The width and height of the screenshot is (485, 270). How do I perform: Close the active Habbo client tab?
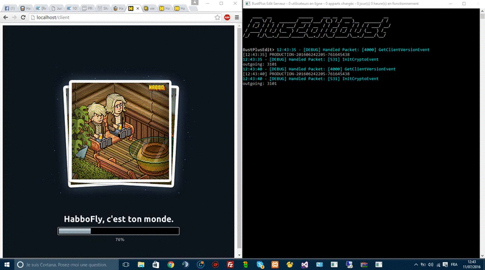click(138, 8)
